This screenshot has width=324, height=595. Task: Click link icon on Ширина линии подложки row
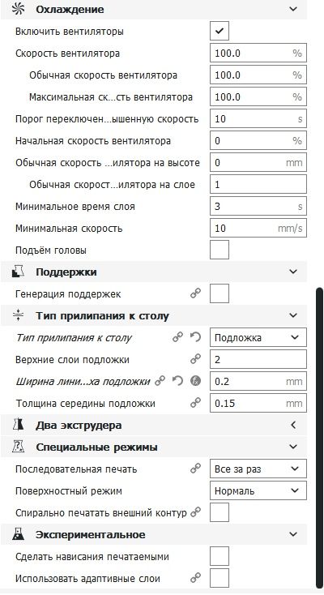pyautogui.click(x=160, y=381)
